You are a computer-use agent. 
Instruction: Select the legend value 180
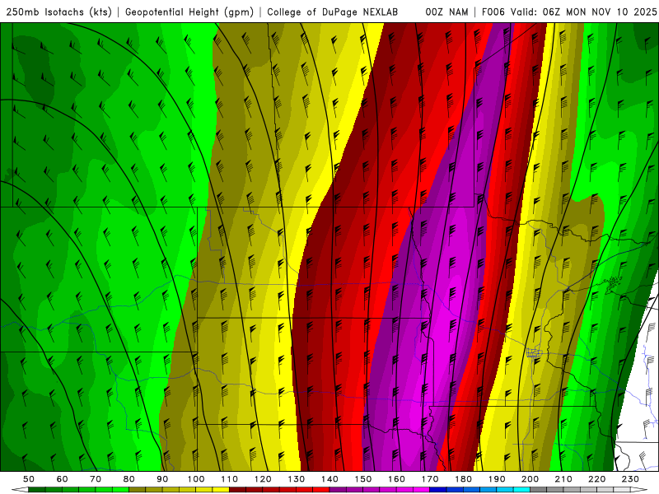pos(463,479)
